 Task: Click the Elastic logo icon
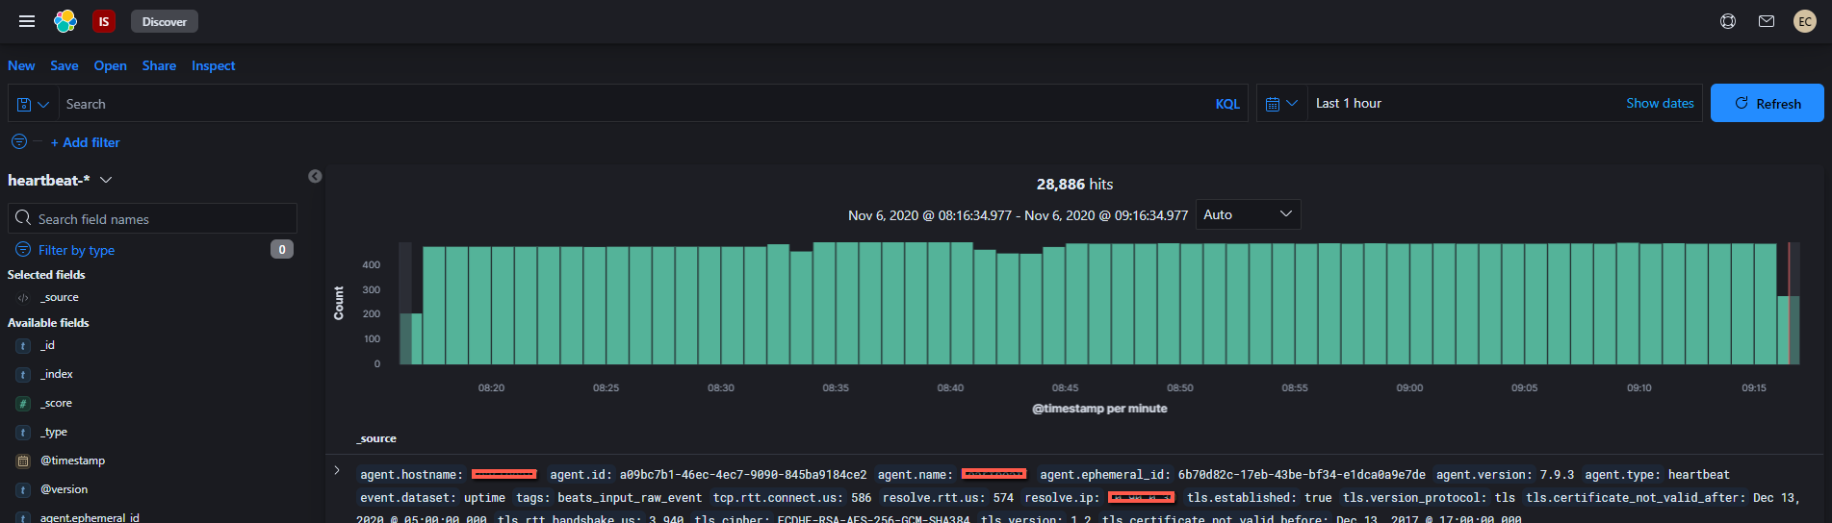click(x=65, y=21)
